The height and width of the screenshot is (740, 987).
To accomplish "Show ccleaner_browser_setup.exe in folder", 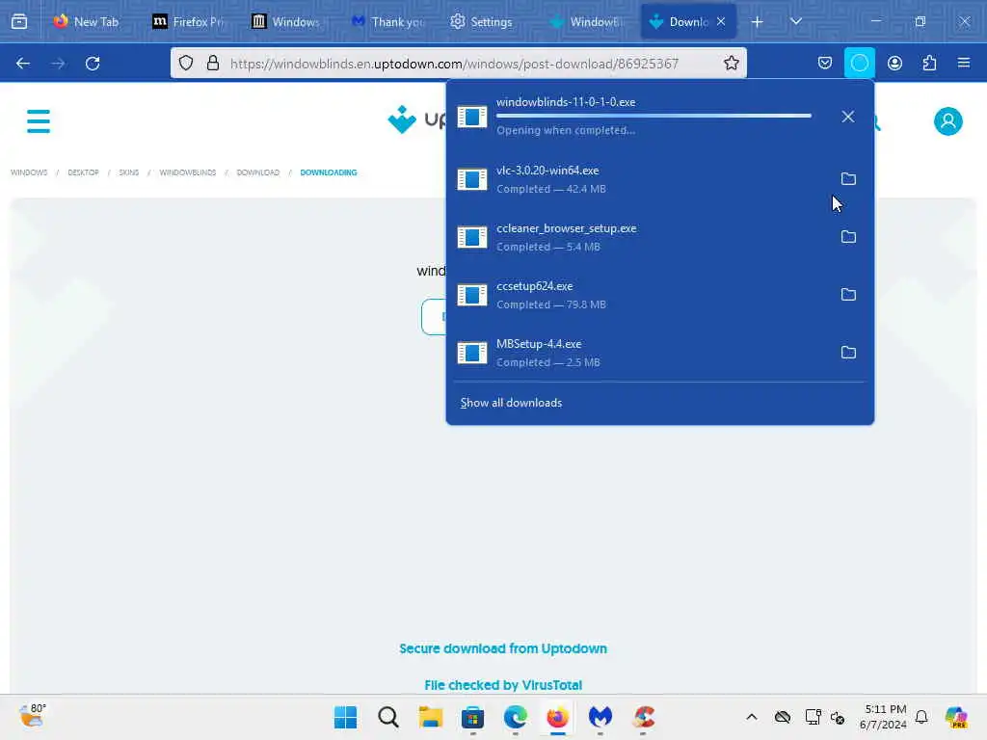I will 848,237.
